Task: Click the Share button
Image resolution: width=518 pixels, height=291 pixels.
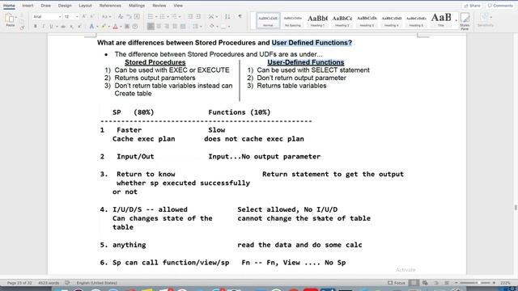Action: tap(473, 6)
